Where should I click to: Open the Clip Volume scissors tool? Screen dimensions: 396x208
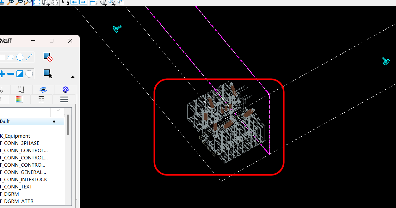(x=112, y=3)
